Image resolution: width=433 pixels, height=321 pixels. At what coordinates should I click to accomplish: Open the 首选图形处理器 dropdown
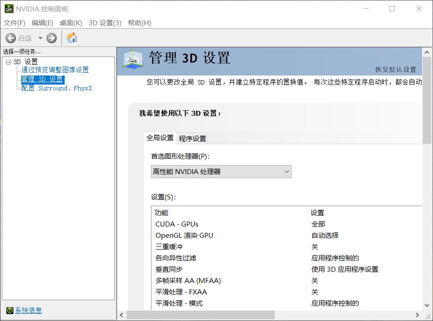221,171
